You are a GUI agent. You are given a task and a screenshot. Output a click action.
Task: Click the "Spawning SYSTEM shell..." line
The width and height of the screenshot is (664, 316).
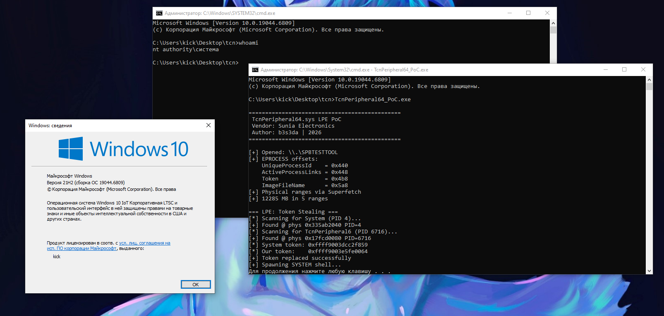pos(295,265)
